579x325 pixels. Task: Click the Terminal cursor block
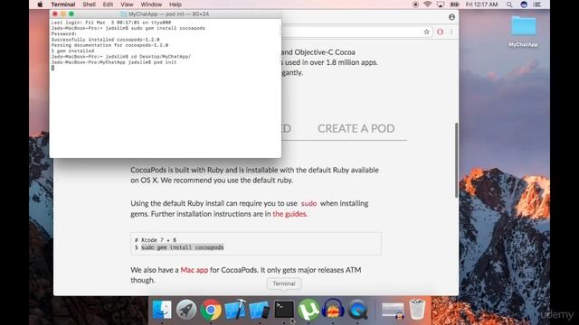(x=52, y=68)
